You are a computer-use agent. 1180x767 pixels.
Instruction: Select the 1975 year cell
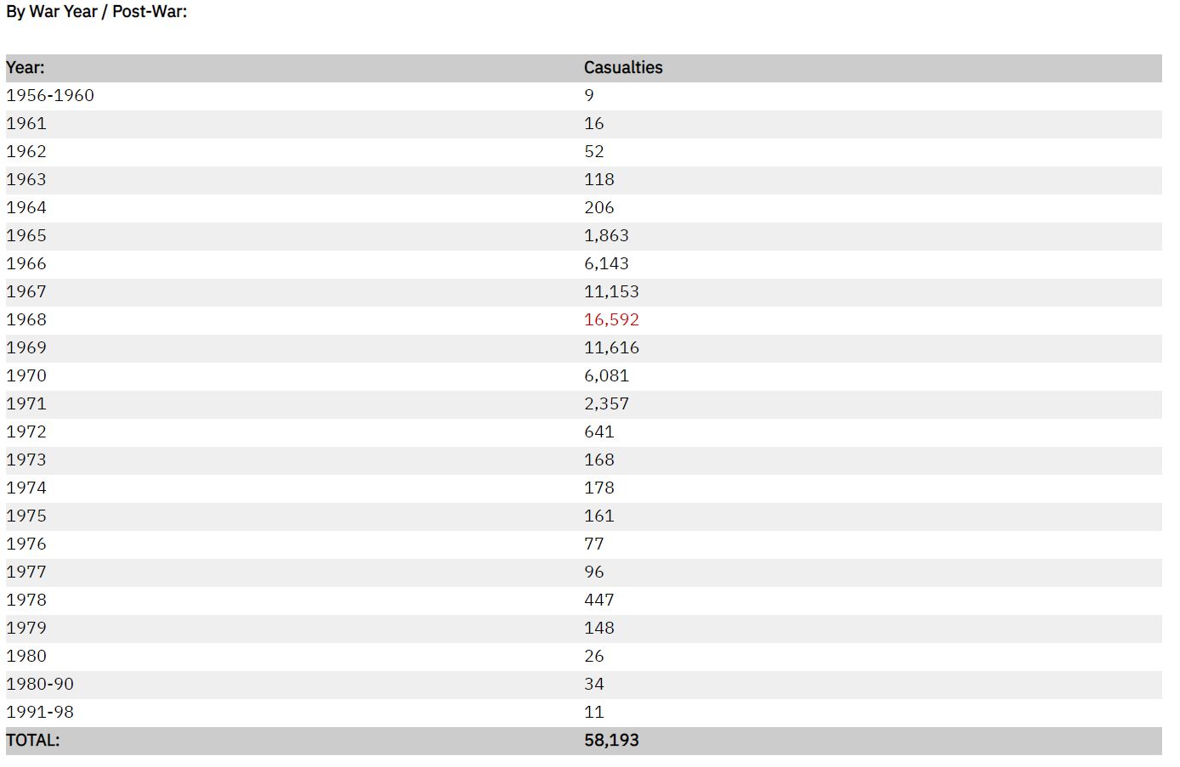coord(26,516)
